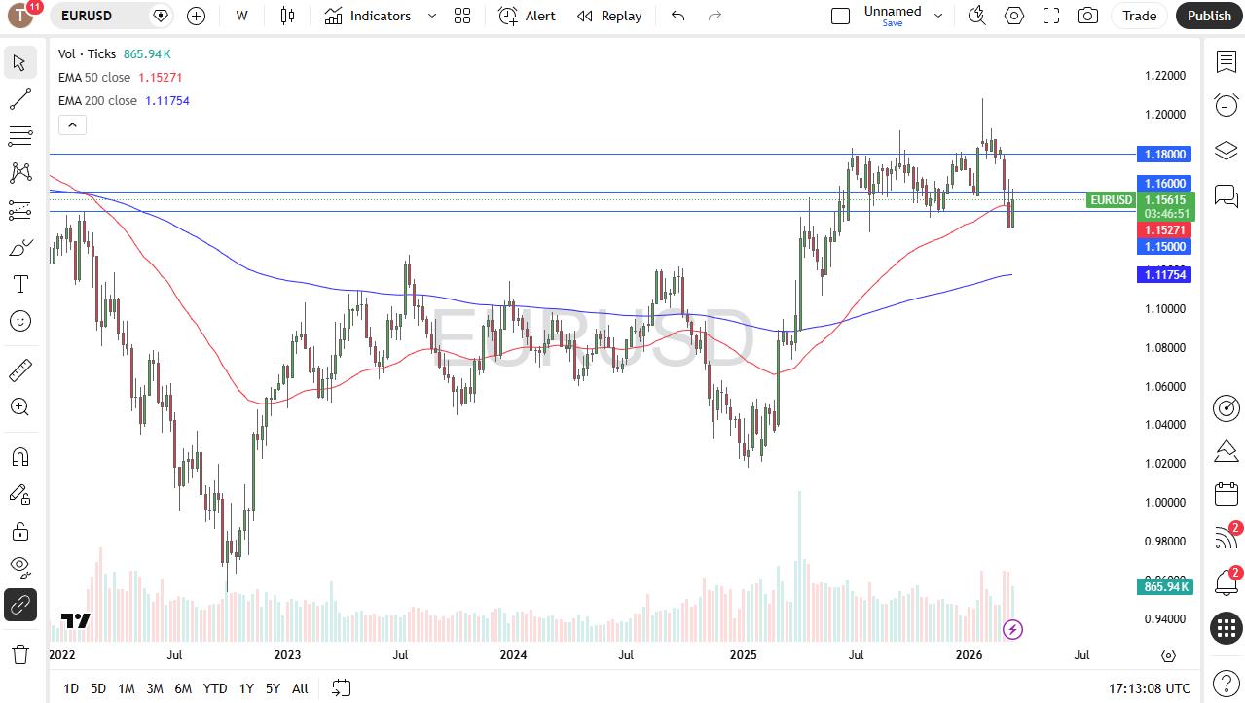
Task: Switch to the 1Y range tab
Action: [245, 688]
